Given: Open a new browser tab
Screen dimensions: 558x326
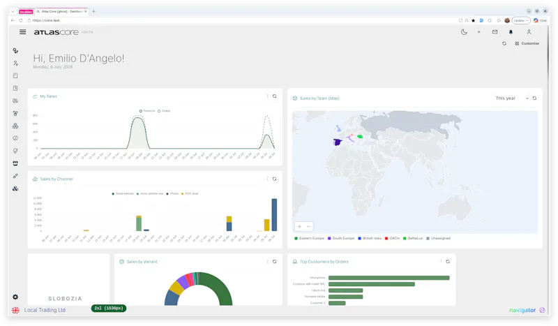Looking at the screenshot, I should click(x=93, y=11).
